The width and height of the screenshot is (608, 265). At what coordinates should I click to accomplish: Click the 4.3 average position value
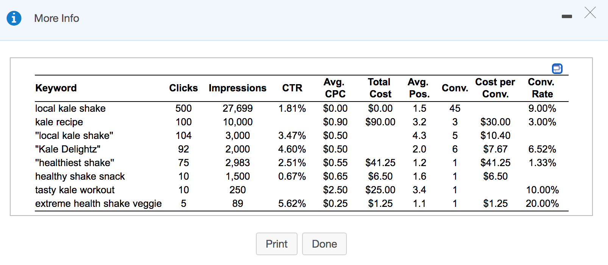(419, 136)
